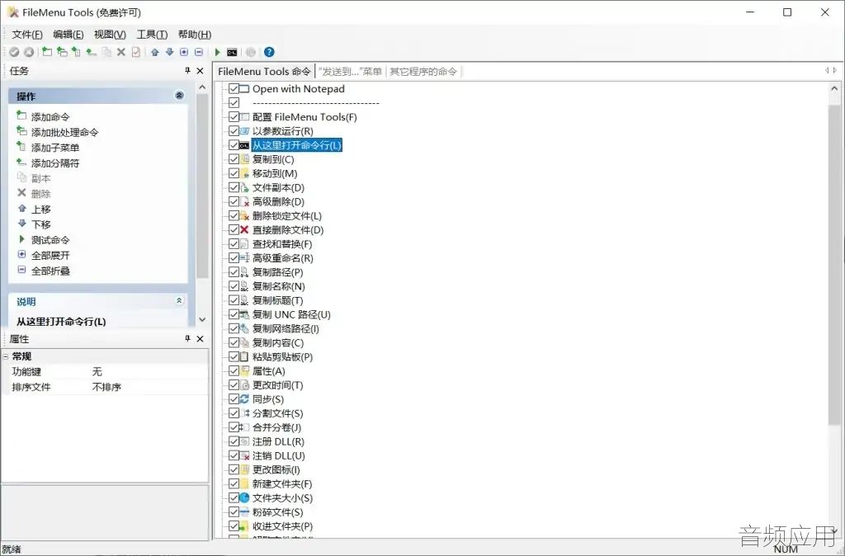The image size is (845, 556).
Task: Click the expand all plus toolbar icon
Action: (184, 52)
